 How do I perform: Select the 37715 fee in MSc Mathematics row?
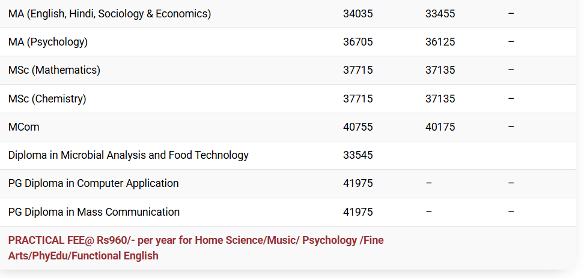[x=358, y=70]
